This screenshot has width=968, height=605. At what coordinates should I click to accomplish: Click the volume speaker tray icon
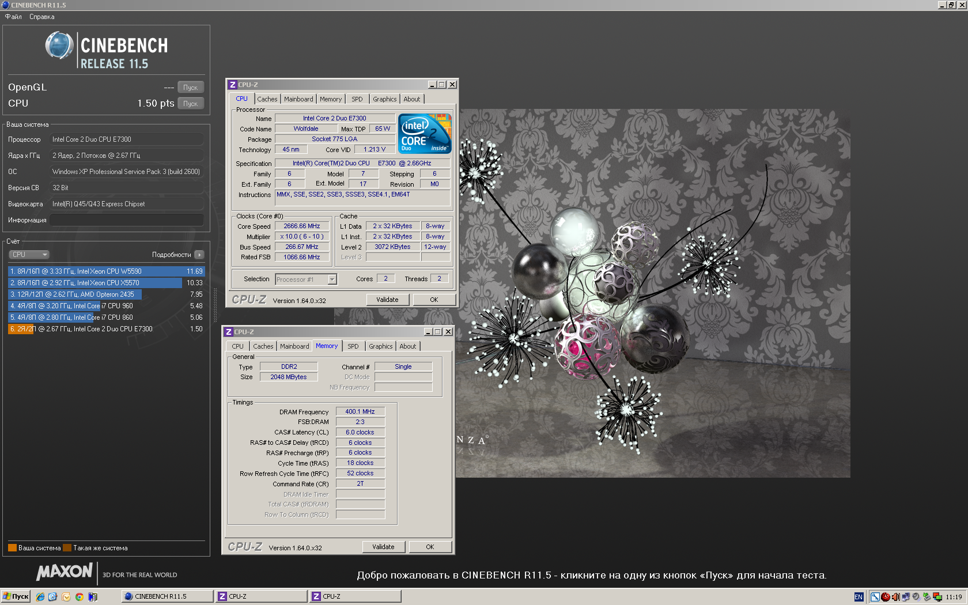(896, 597)
